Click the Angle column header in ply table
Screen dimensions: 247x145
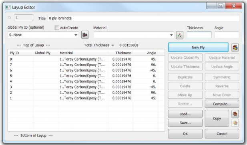[x=145, y=53]
